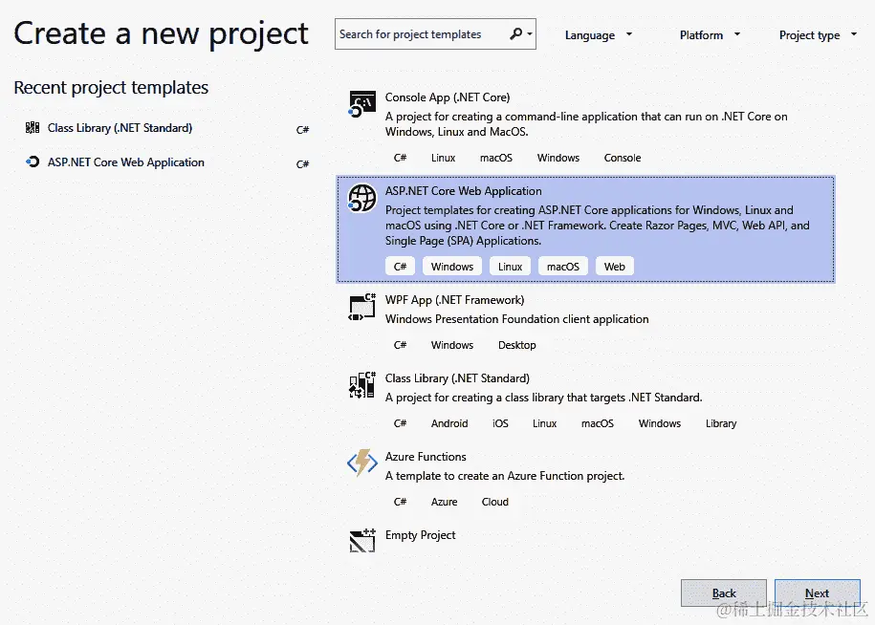
Task: Click the macOS tag under Console App
Action: tap(496, 158)
